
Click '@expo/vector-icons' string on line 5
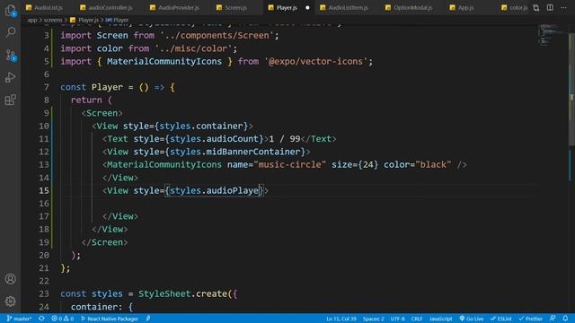coord(315,62)
